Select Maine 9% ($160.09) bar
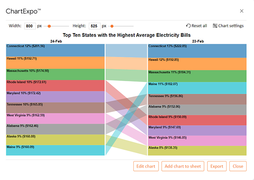 pos(55,150)
